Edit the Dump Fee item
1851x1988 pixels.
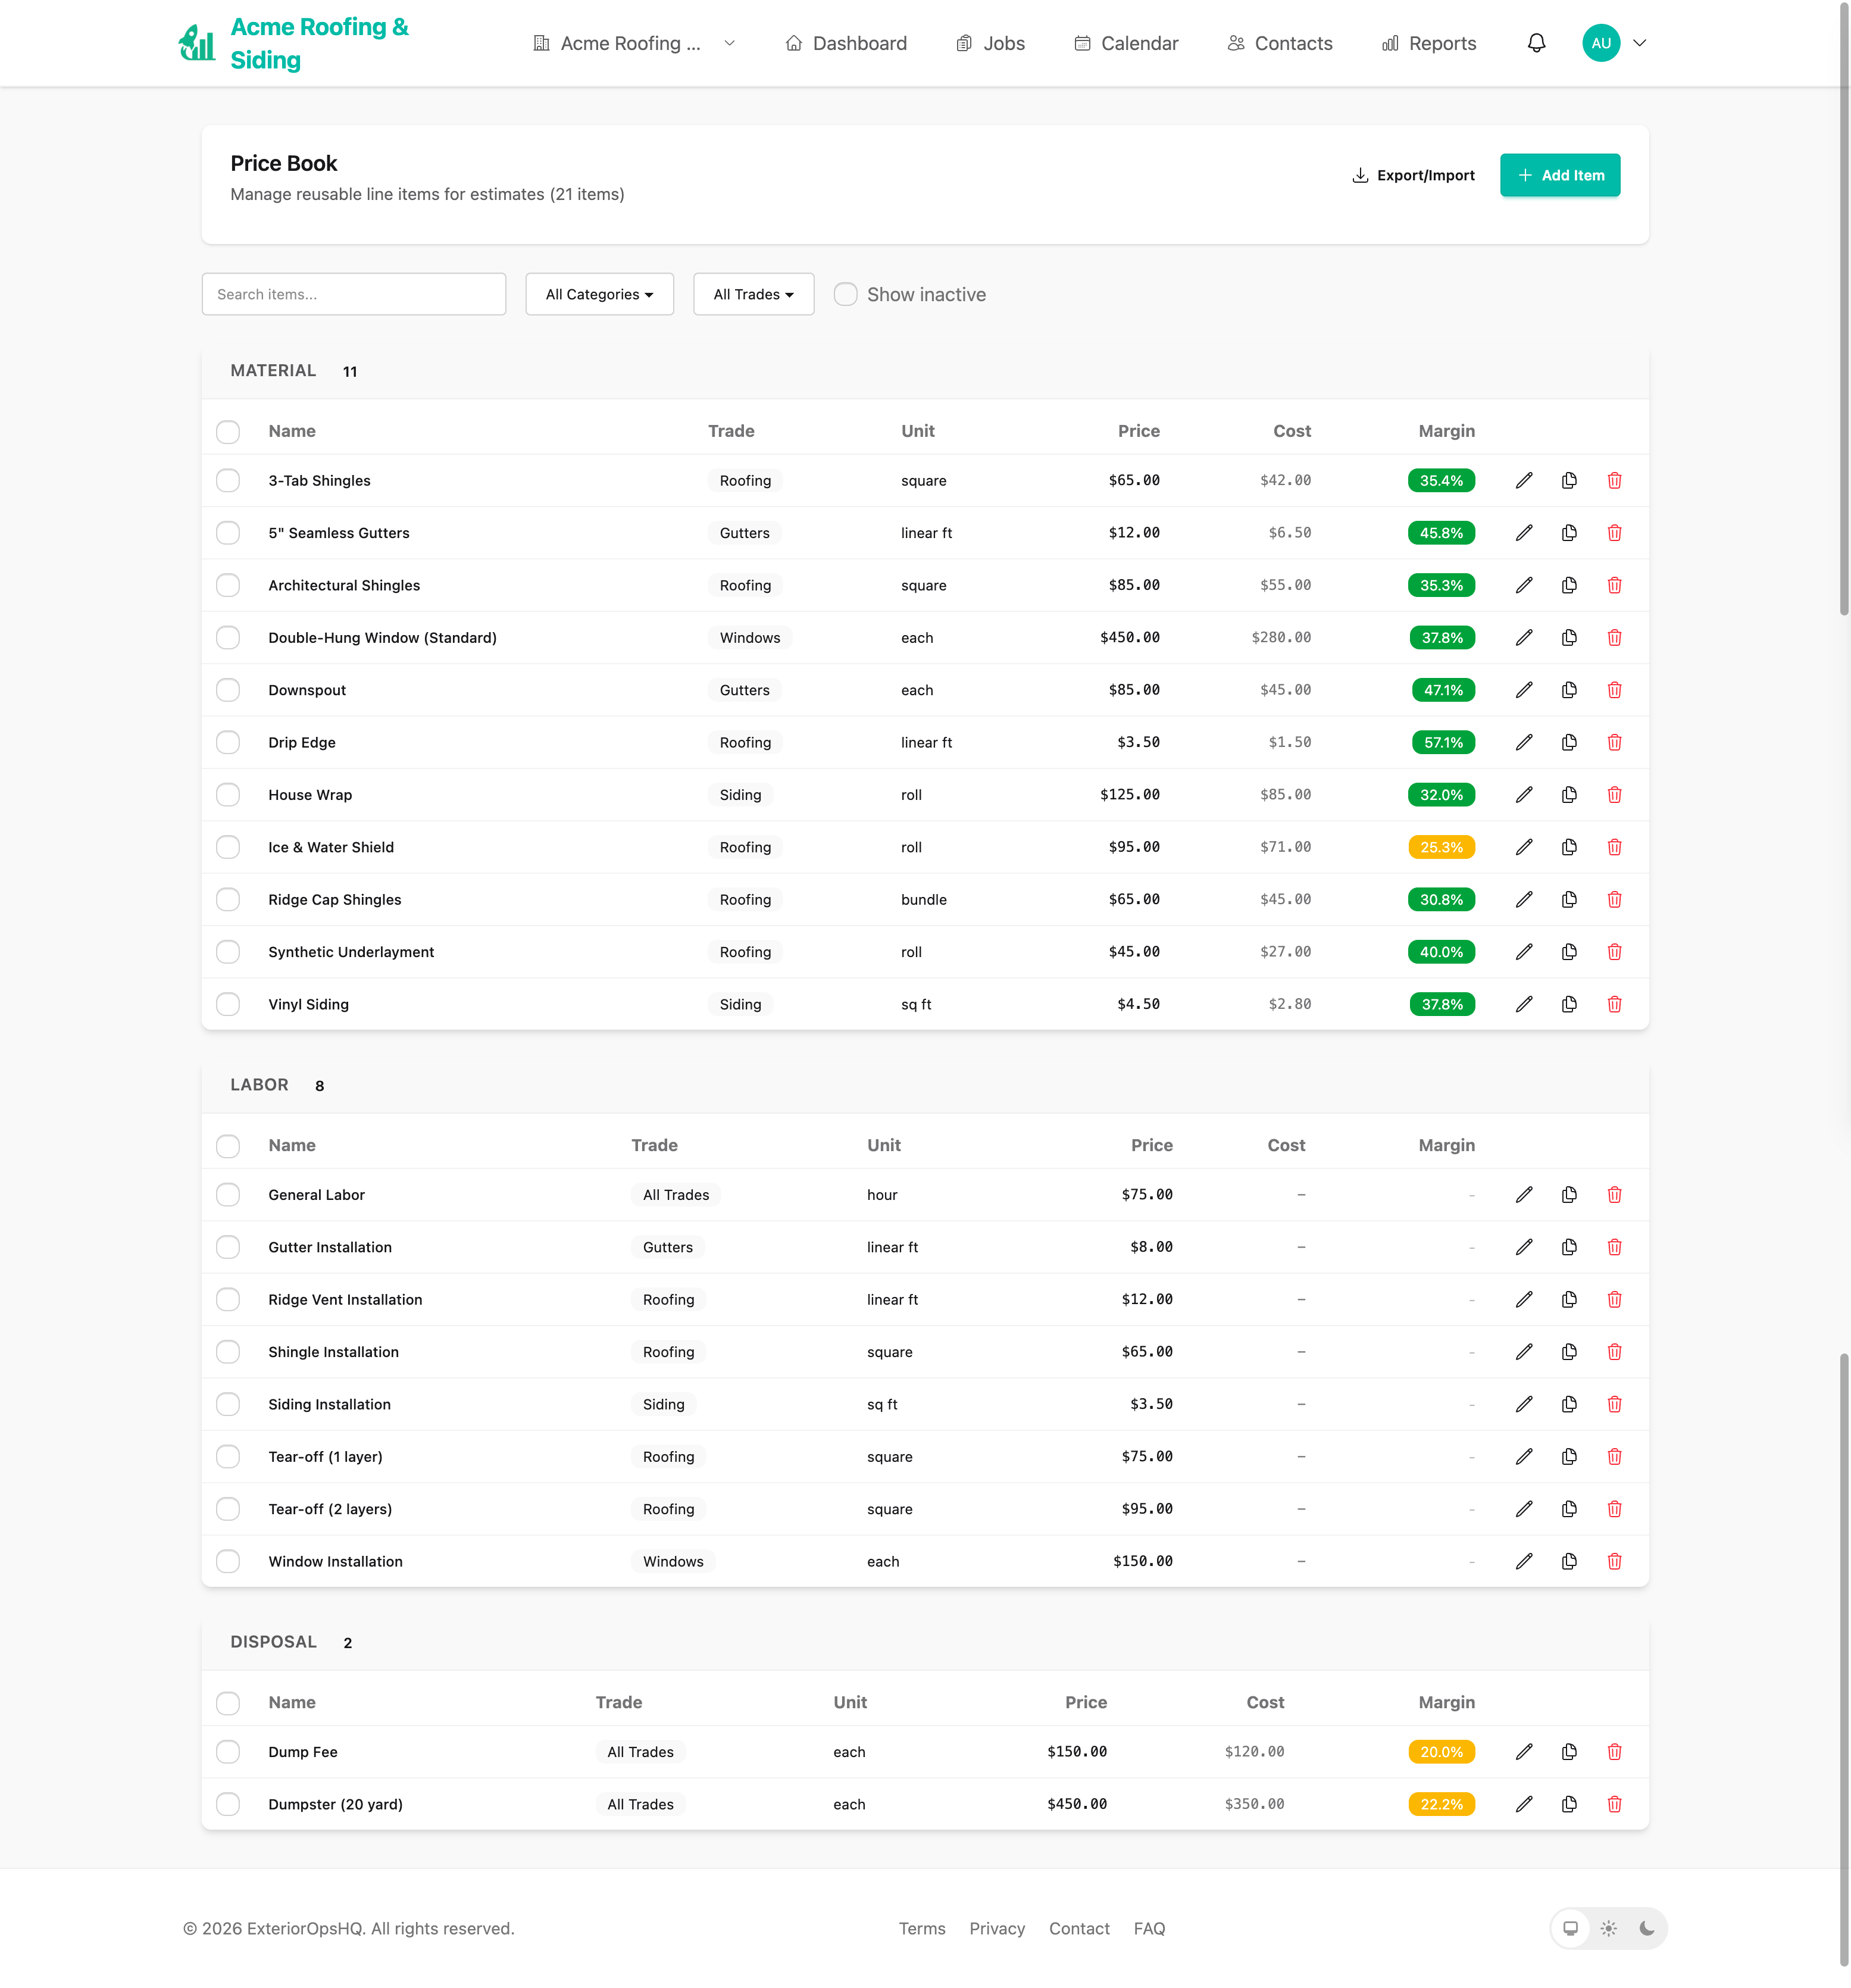tap(1524, 1752)
